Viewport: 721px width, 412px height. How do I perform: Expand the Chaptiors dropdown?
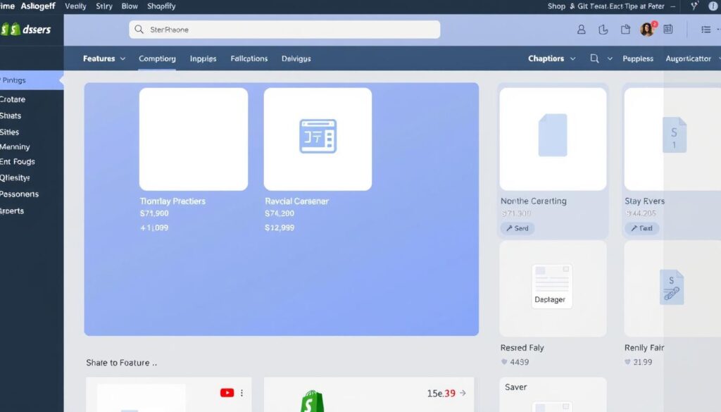click(x=551, y=58)
